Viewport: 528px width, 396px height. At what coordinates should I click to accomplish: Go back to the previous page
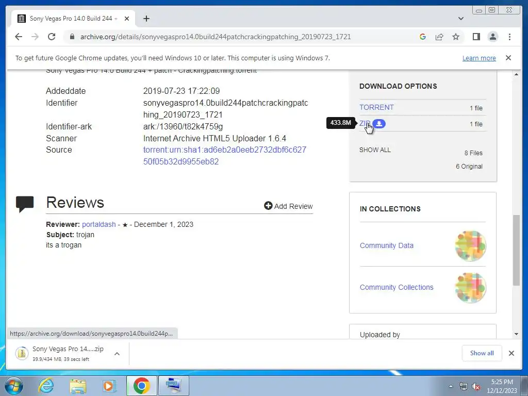tap(19, 37)
